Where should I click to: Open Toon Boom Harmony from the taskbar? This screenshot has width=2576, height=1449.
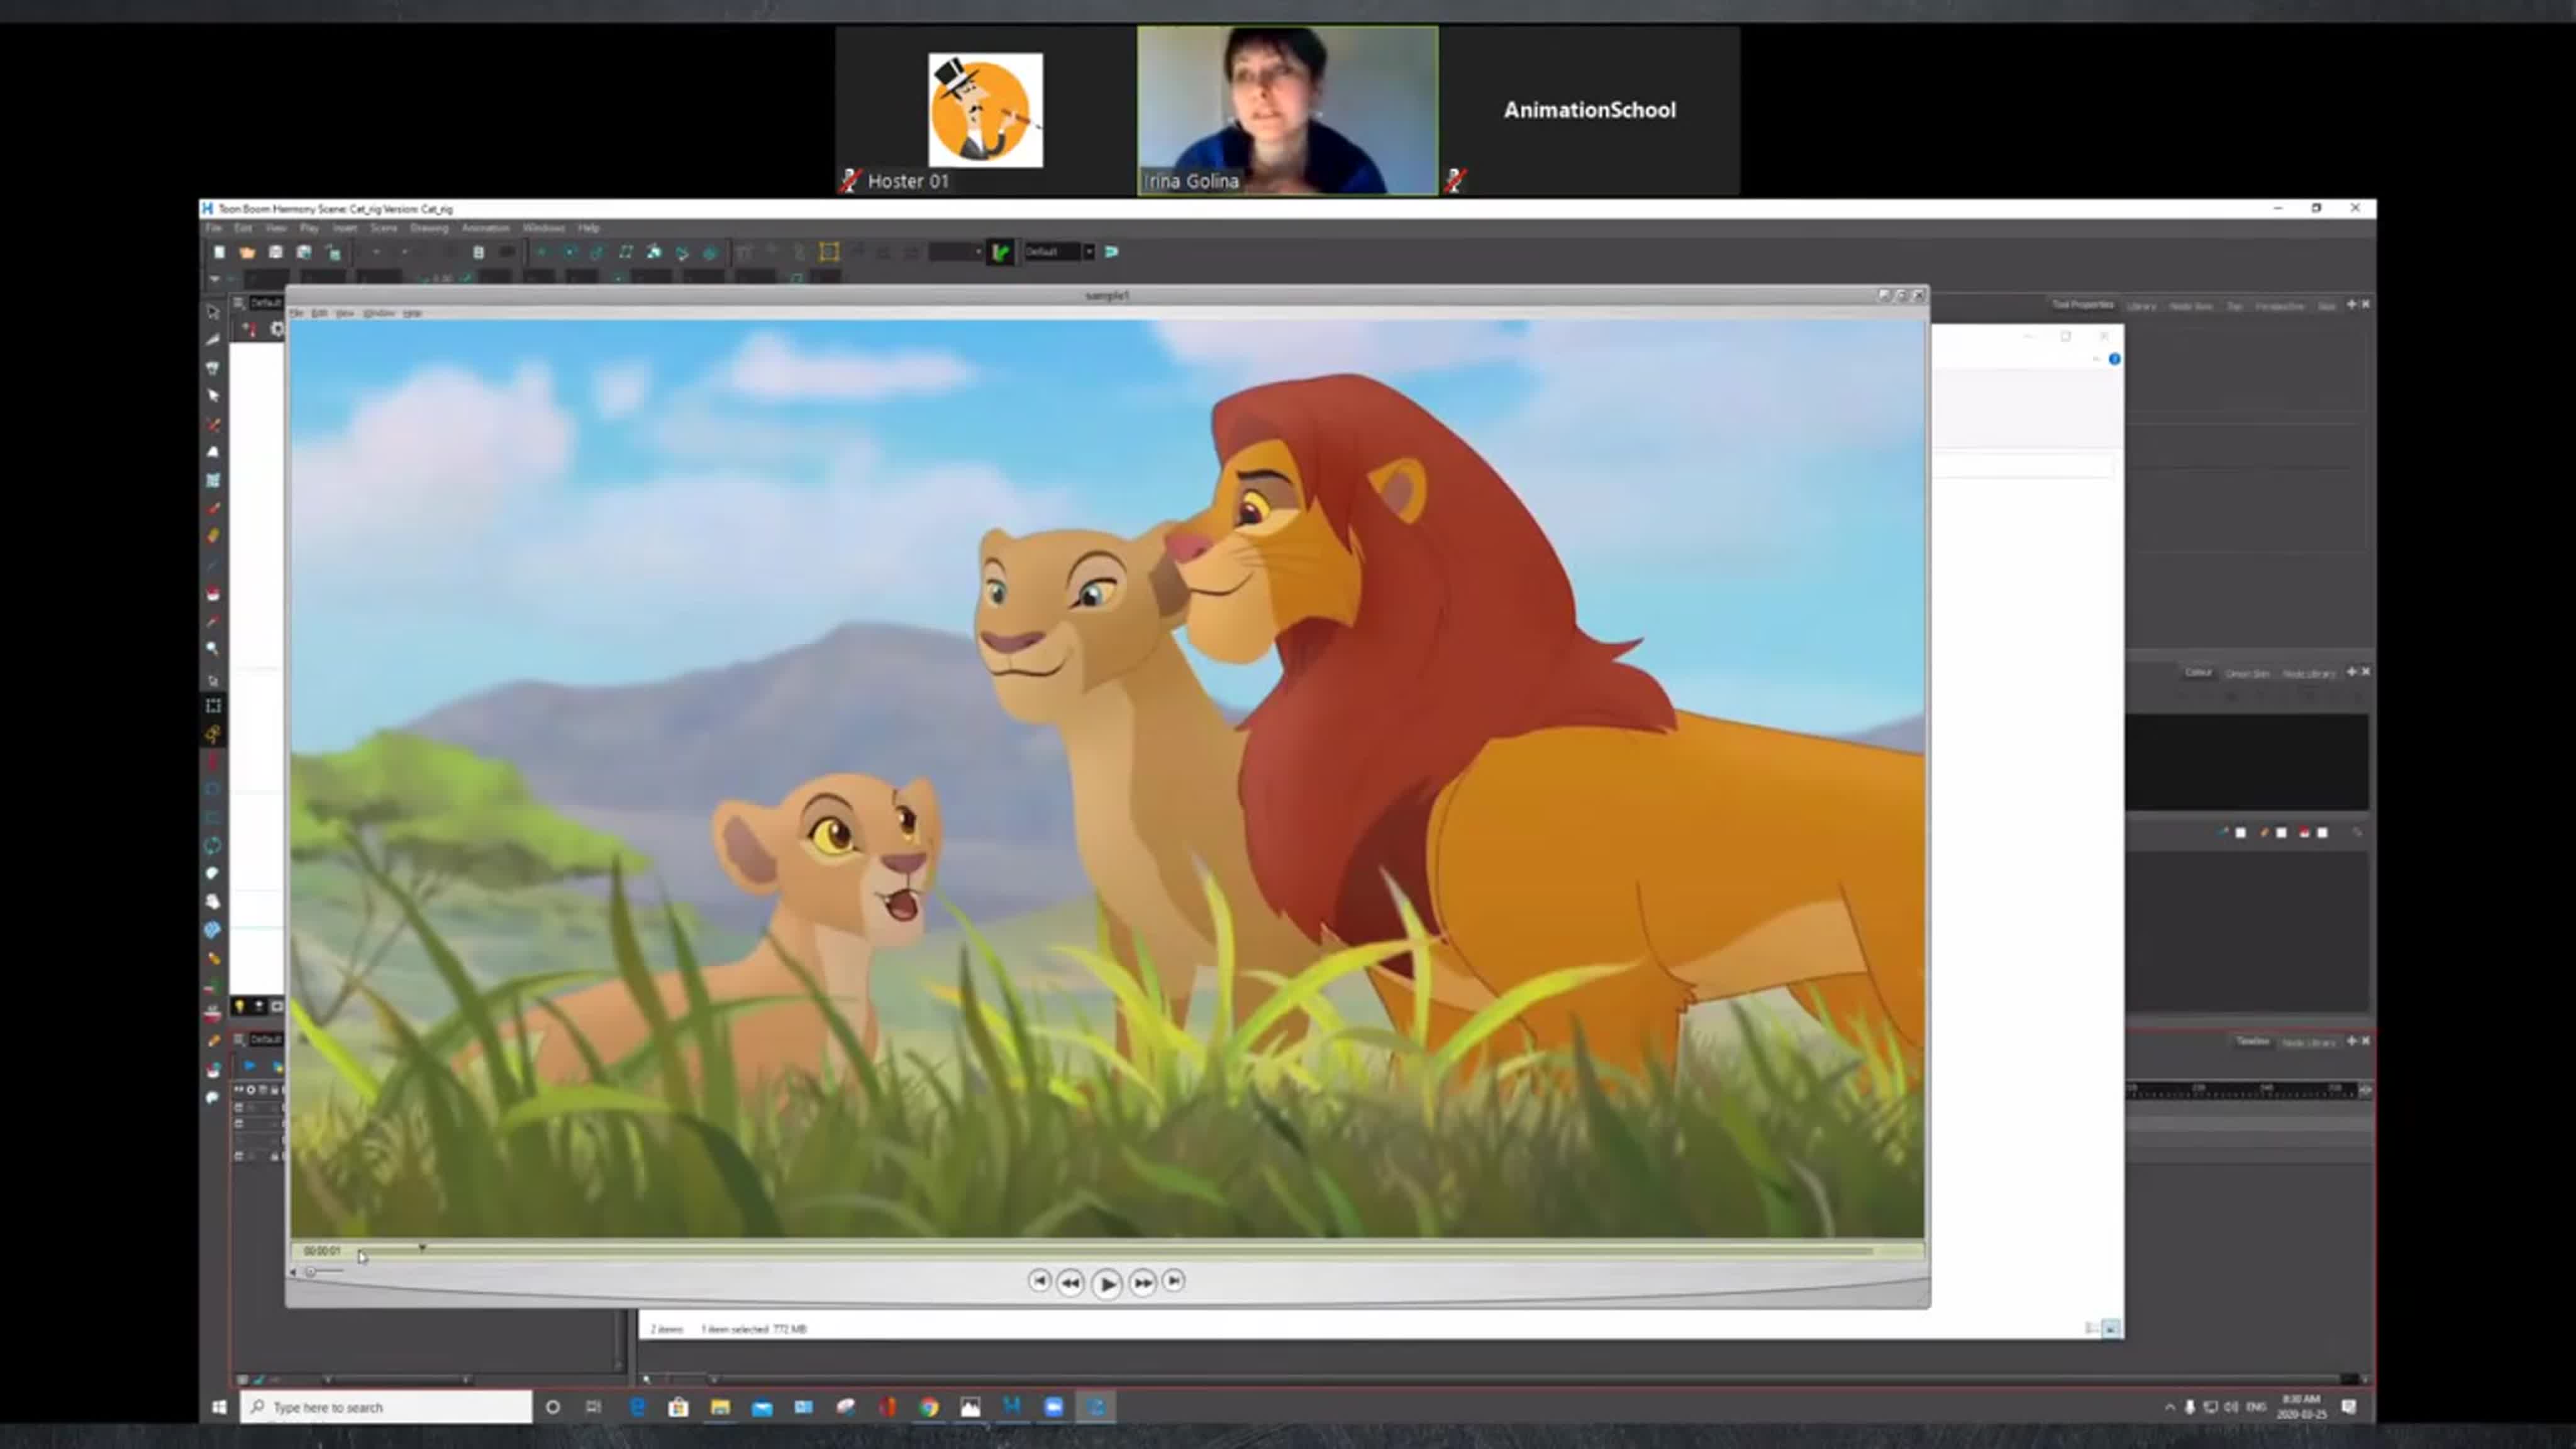click(1012, 1407)
